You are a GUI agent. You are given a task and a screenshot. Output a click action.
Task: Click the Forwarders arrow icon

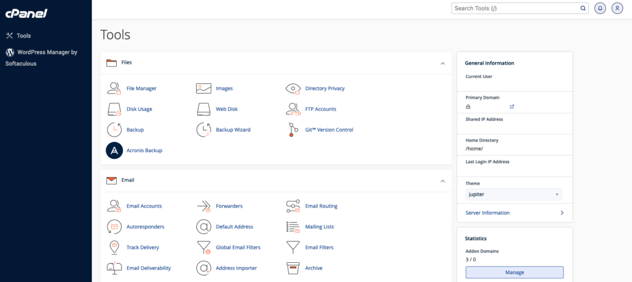point(204,206)
